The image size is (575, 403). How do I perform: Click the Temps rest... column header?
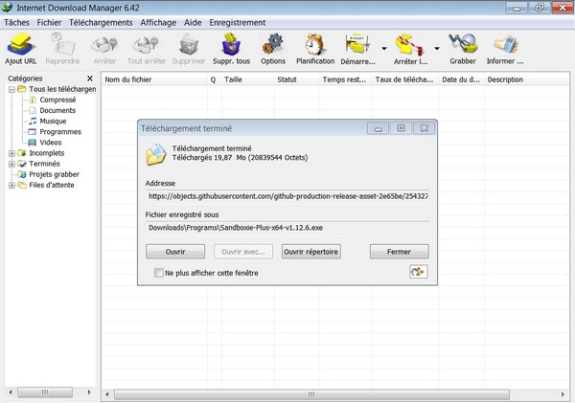(346, 79)
